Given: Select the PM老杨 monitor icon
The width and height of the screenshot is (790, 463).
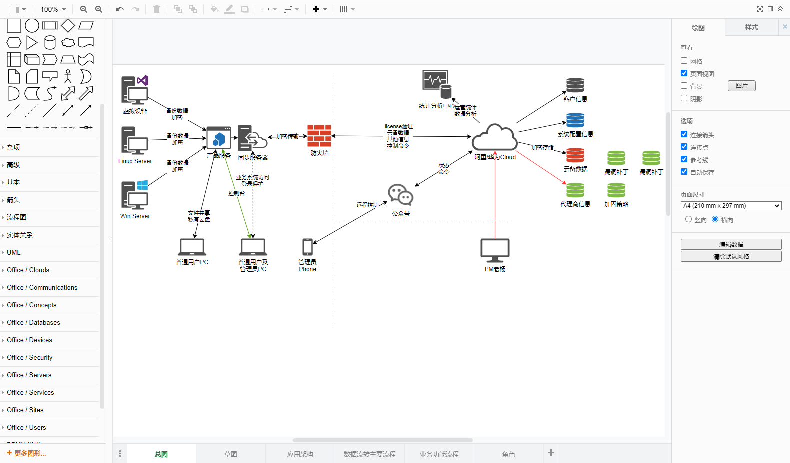Looking at the screenshot, I should (x=495, y=250).
